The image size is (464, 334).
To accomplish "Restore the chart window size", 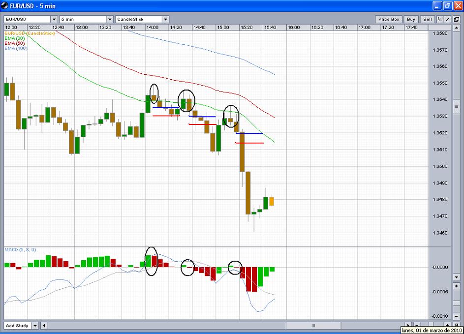I will point(447,5).
